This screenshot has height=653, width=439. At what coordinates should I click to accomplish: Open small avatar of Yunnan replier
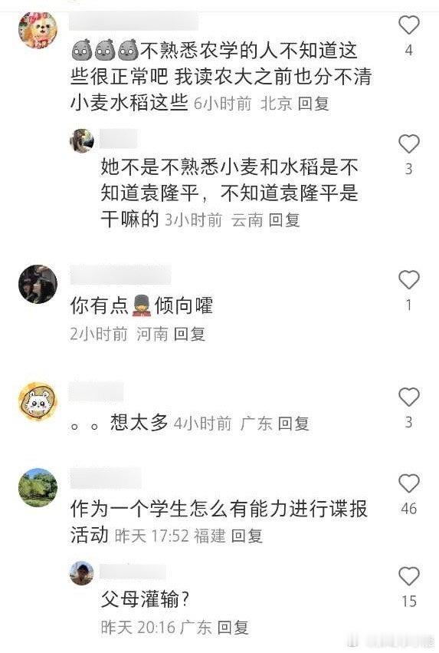[x=82, y=140]
